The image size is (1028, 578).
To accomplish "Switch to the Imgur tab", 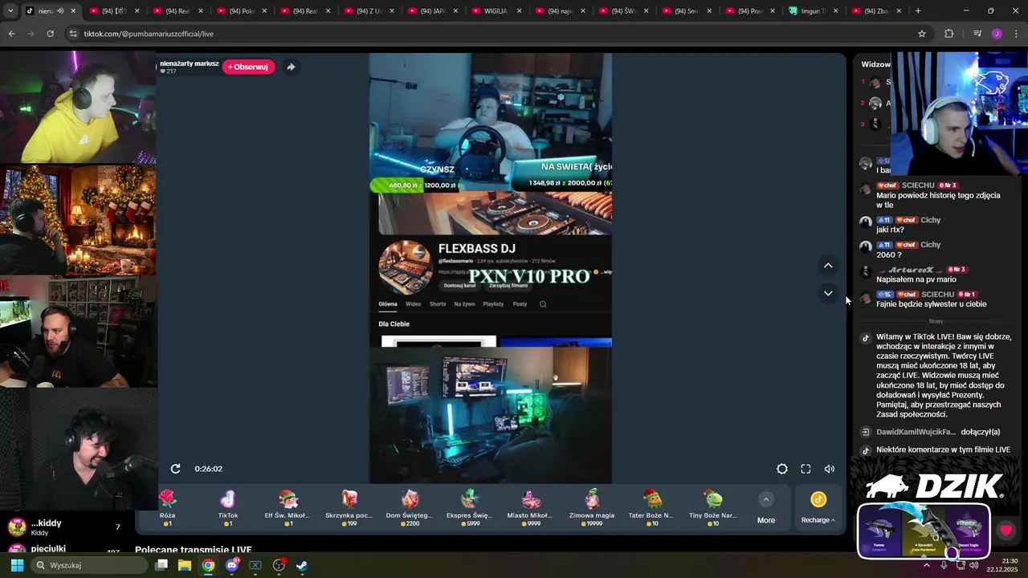I will [814, 11].
